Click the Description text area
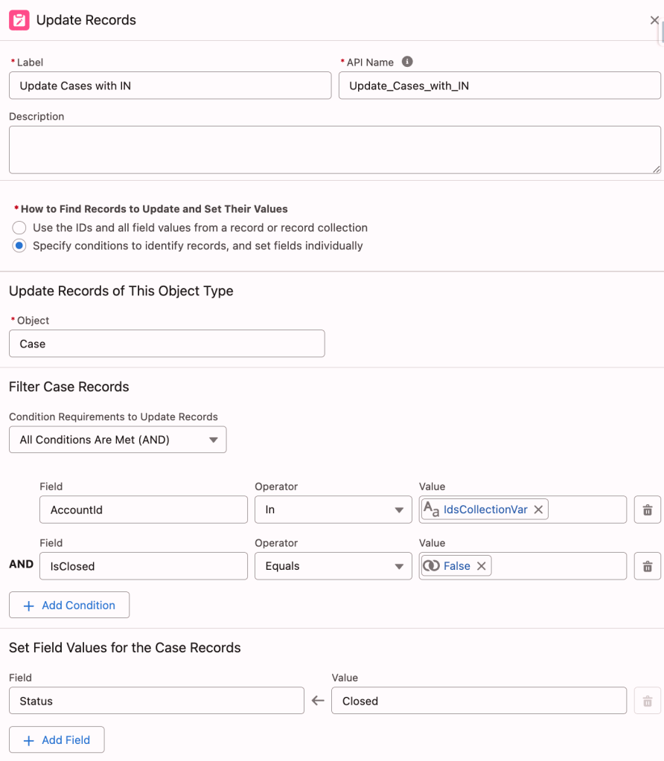 [334, 150]
